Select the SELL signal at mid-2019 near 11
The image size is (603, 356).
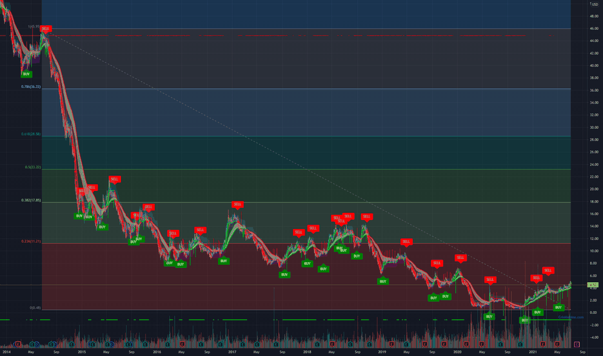pyautogui.click(x=406, y=242)
